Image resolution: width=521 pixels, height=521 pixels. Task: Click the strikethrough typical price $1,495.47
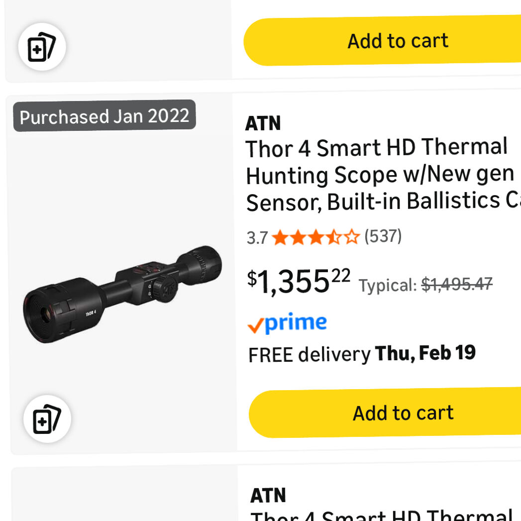(x=457, y=285)
